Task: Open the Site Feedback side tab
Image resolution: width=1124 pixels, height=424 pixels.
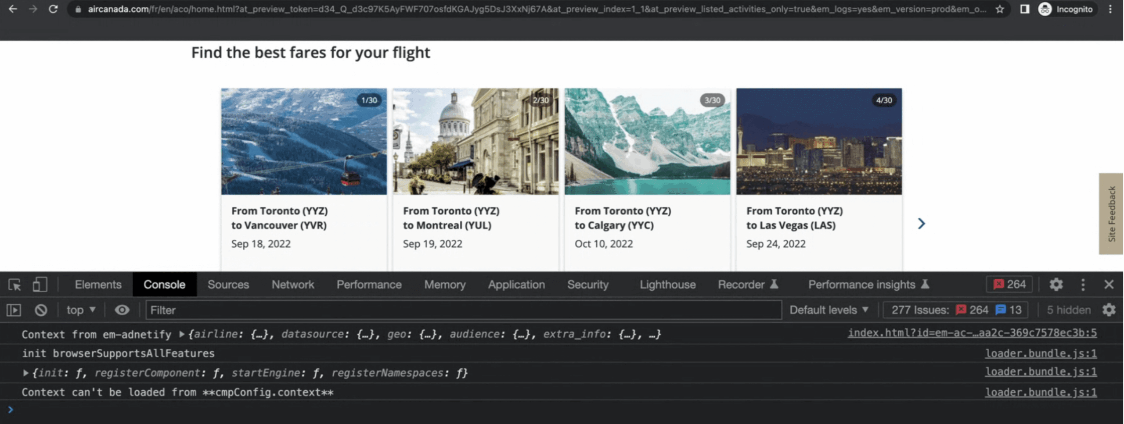Action: pyautogui.click(x=1111, y=214)
